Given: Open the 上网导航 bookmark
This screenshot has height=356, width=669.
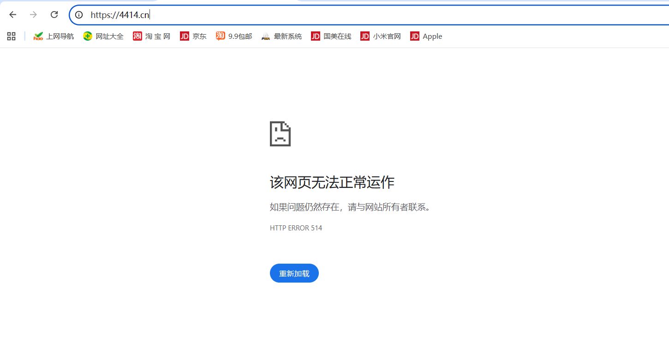Looking at the screenshot, I should click(x=54, y=36).
